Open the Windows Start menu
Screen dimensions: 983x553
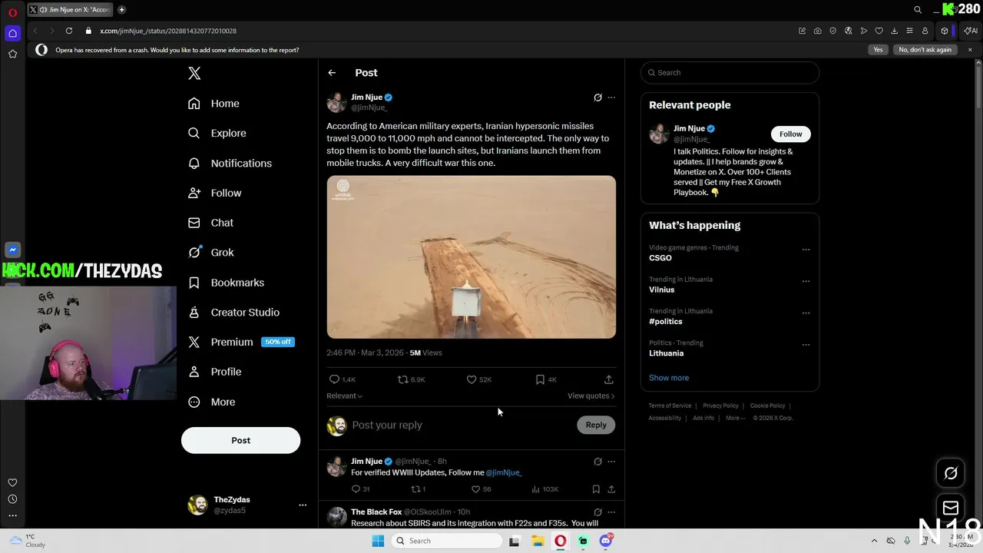(x=378, y=541)
